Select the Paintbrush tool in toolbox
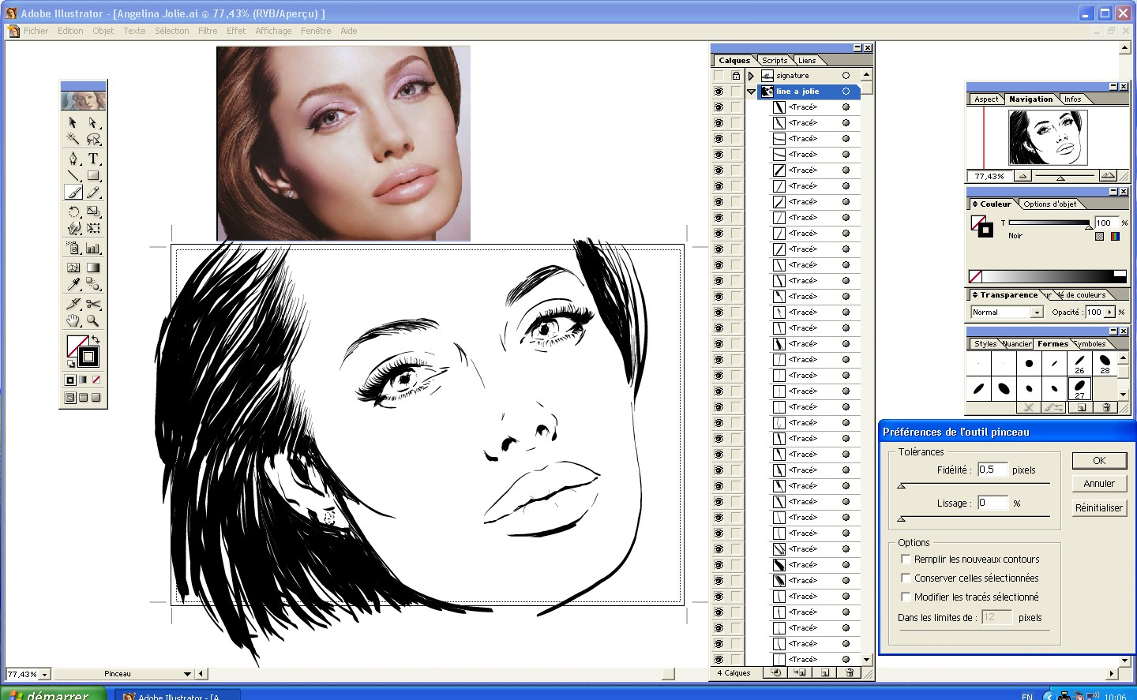Image resolution: width=1137 pixels, height=700 pixels. (x=73, y=192)
